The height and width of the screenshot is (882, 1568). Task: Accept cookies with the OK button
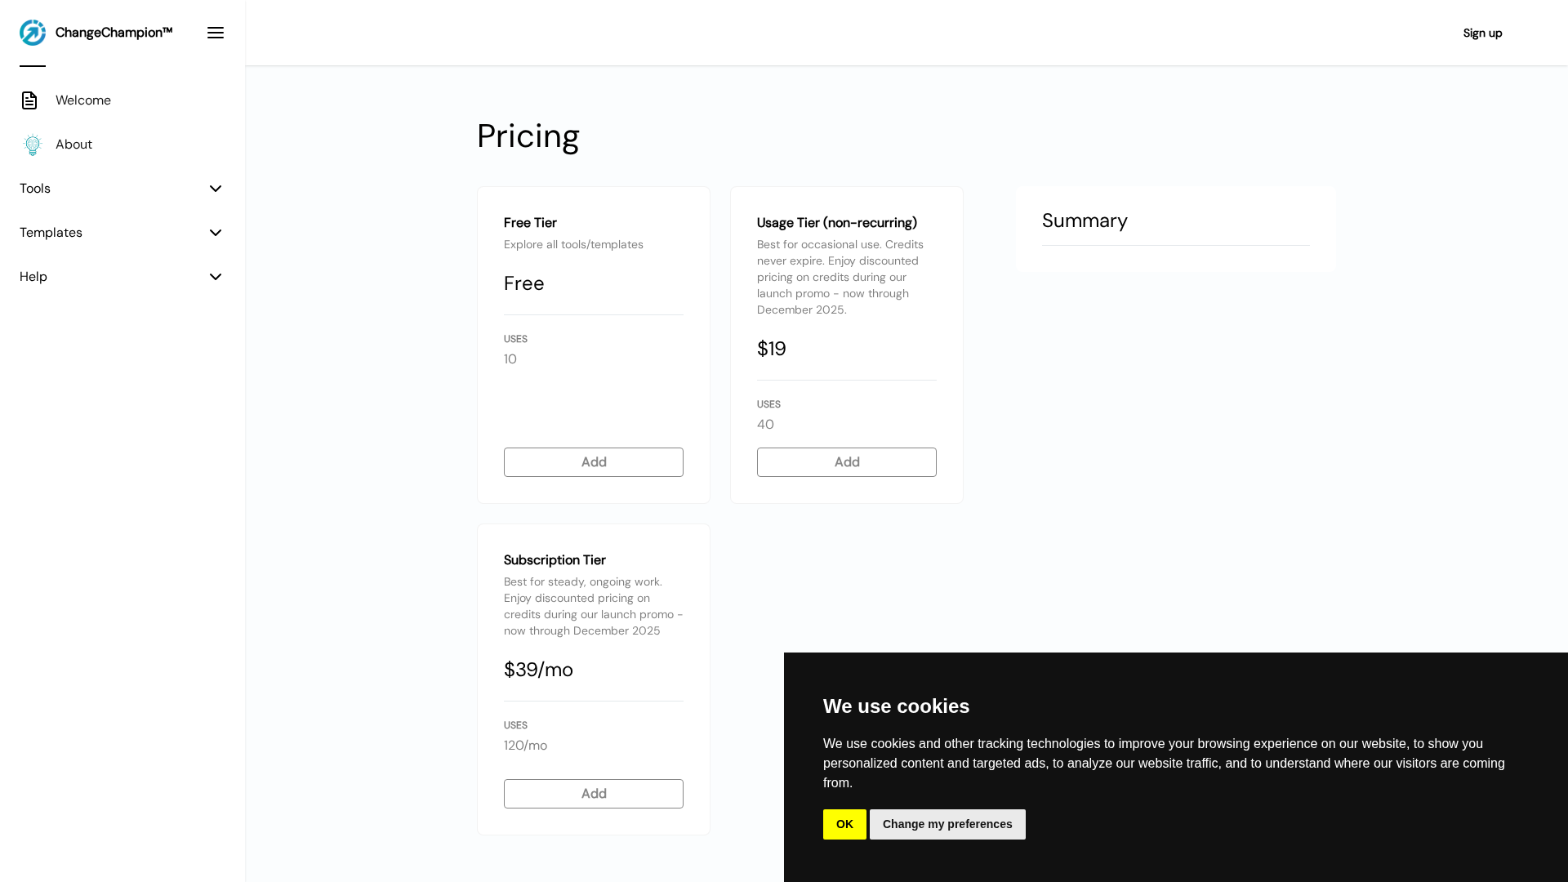(844, 824)
